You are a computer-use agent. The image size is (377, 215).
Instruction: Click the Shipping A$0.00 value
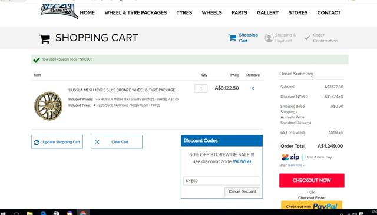pyautogui.click(x=337, y=106)
